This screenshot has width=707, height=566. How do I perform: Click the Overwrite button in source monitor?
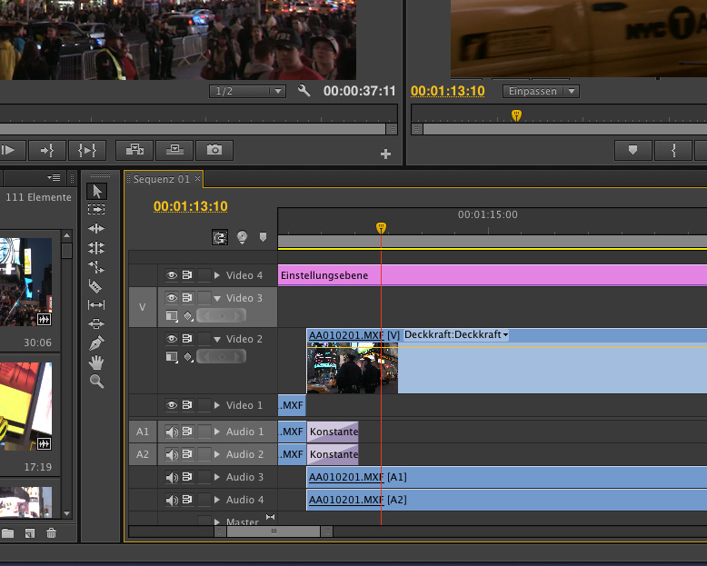174,150
